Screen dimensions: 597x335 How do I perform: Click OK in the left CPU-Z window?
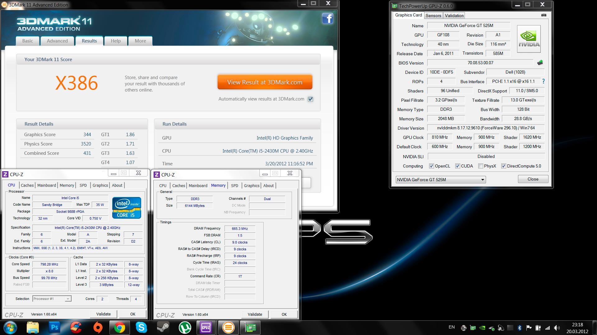[133, 314]
